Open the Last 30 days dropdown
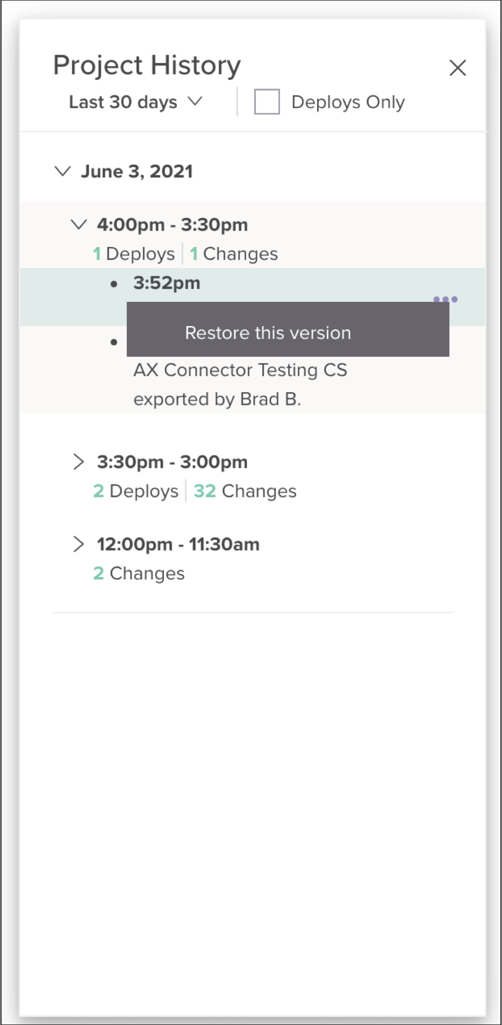Screen dimensions: 502x1025 point(136,102)
